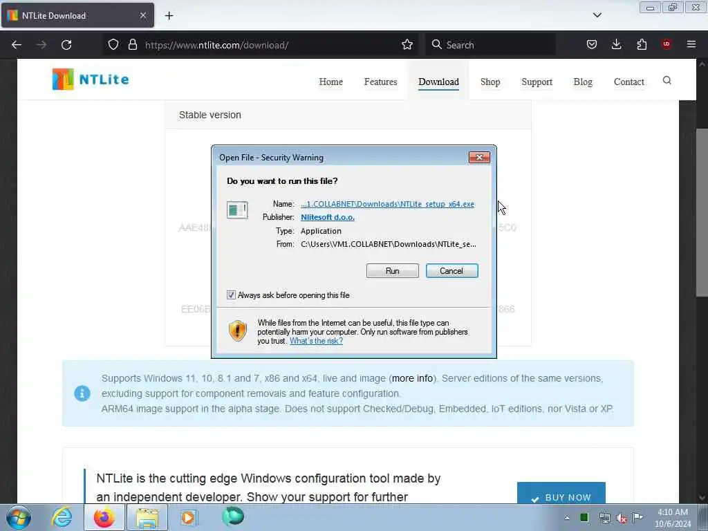Show hidden system tray icons
The image size is (708, 531).
(x=567, y=518)
